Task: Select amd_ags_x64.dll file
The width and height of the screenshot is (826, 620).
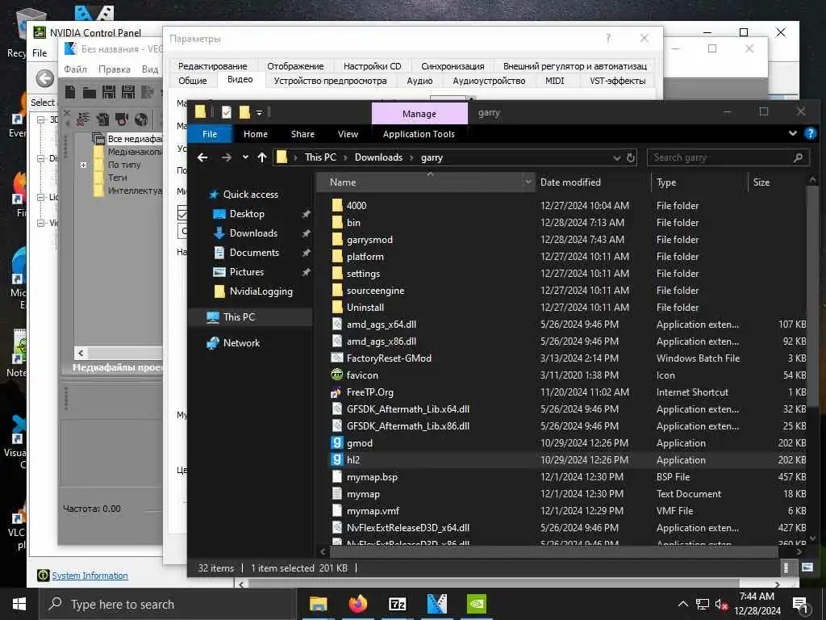Action: (382, 325)
